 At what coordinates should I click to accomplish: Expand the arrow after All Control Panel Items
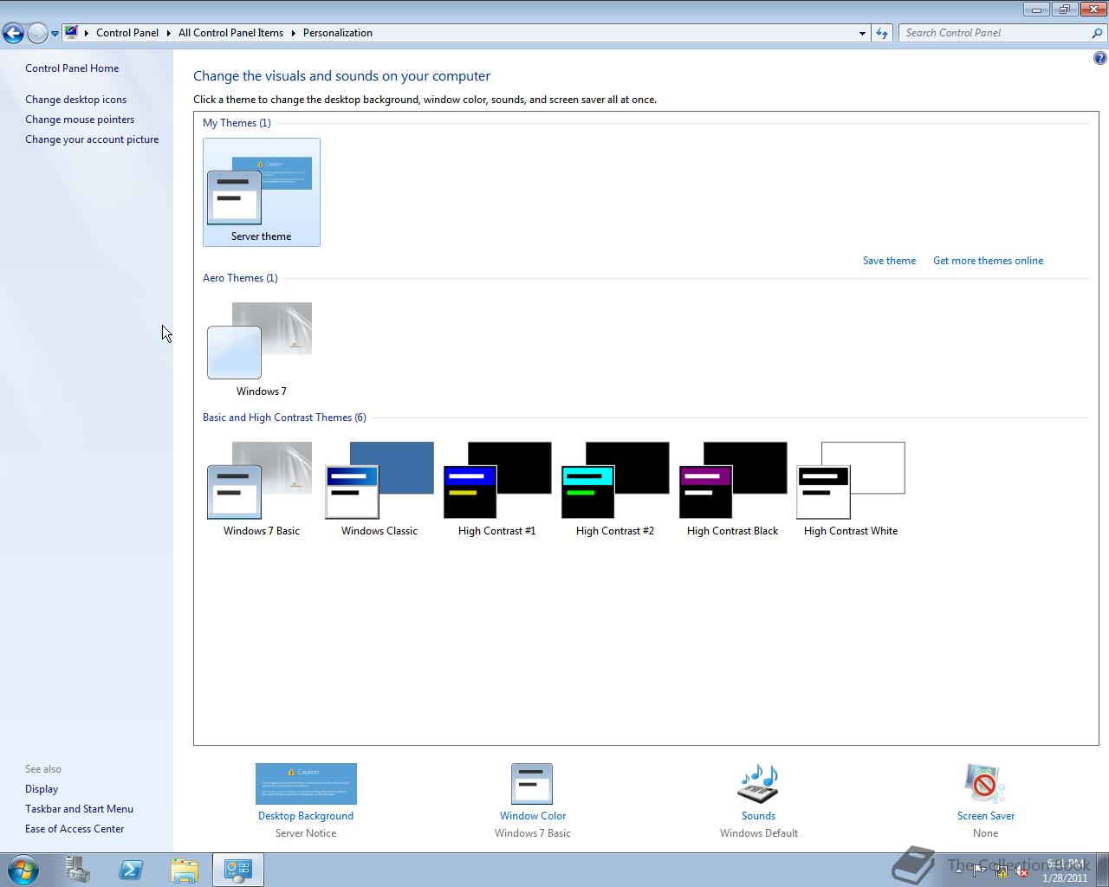tap(294, 33)
